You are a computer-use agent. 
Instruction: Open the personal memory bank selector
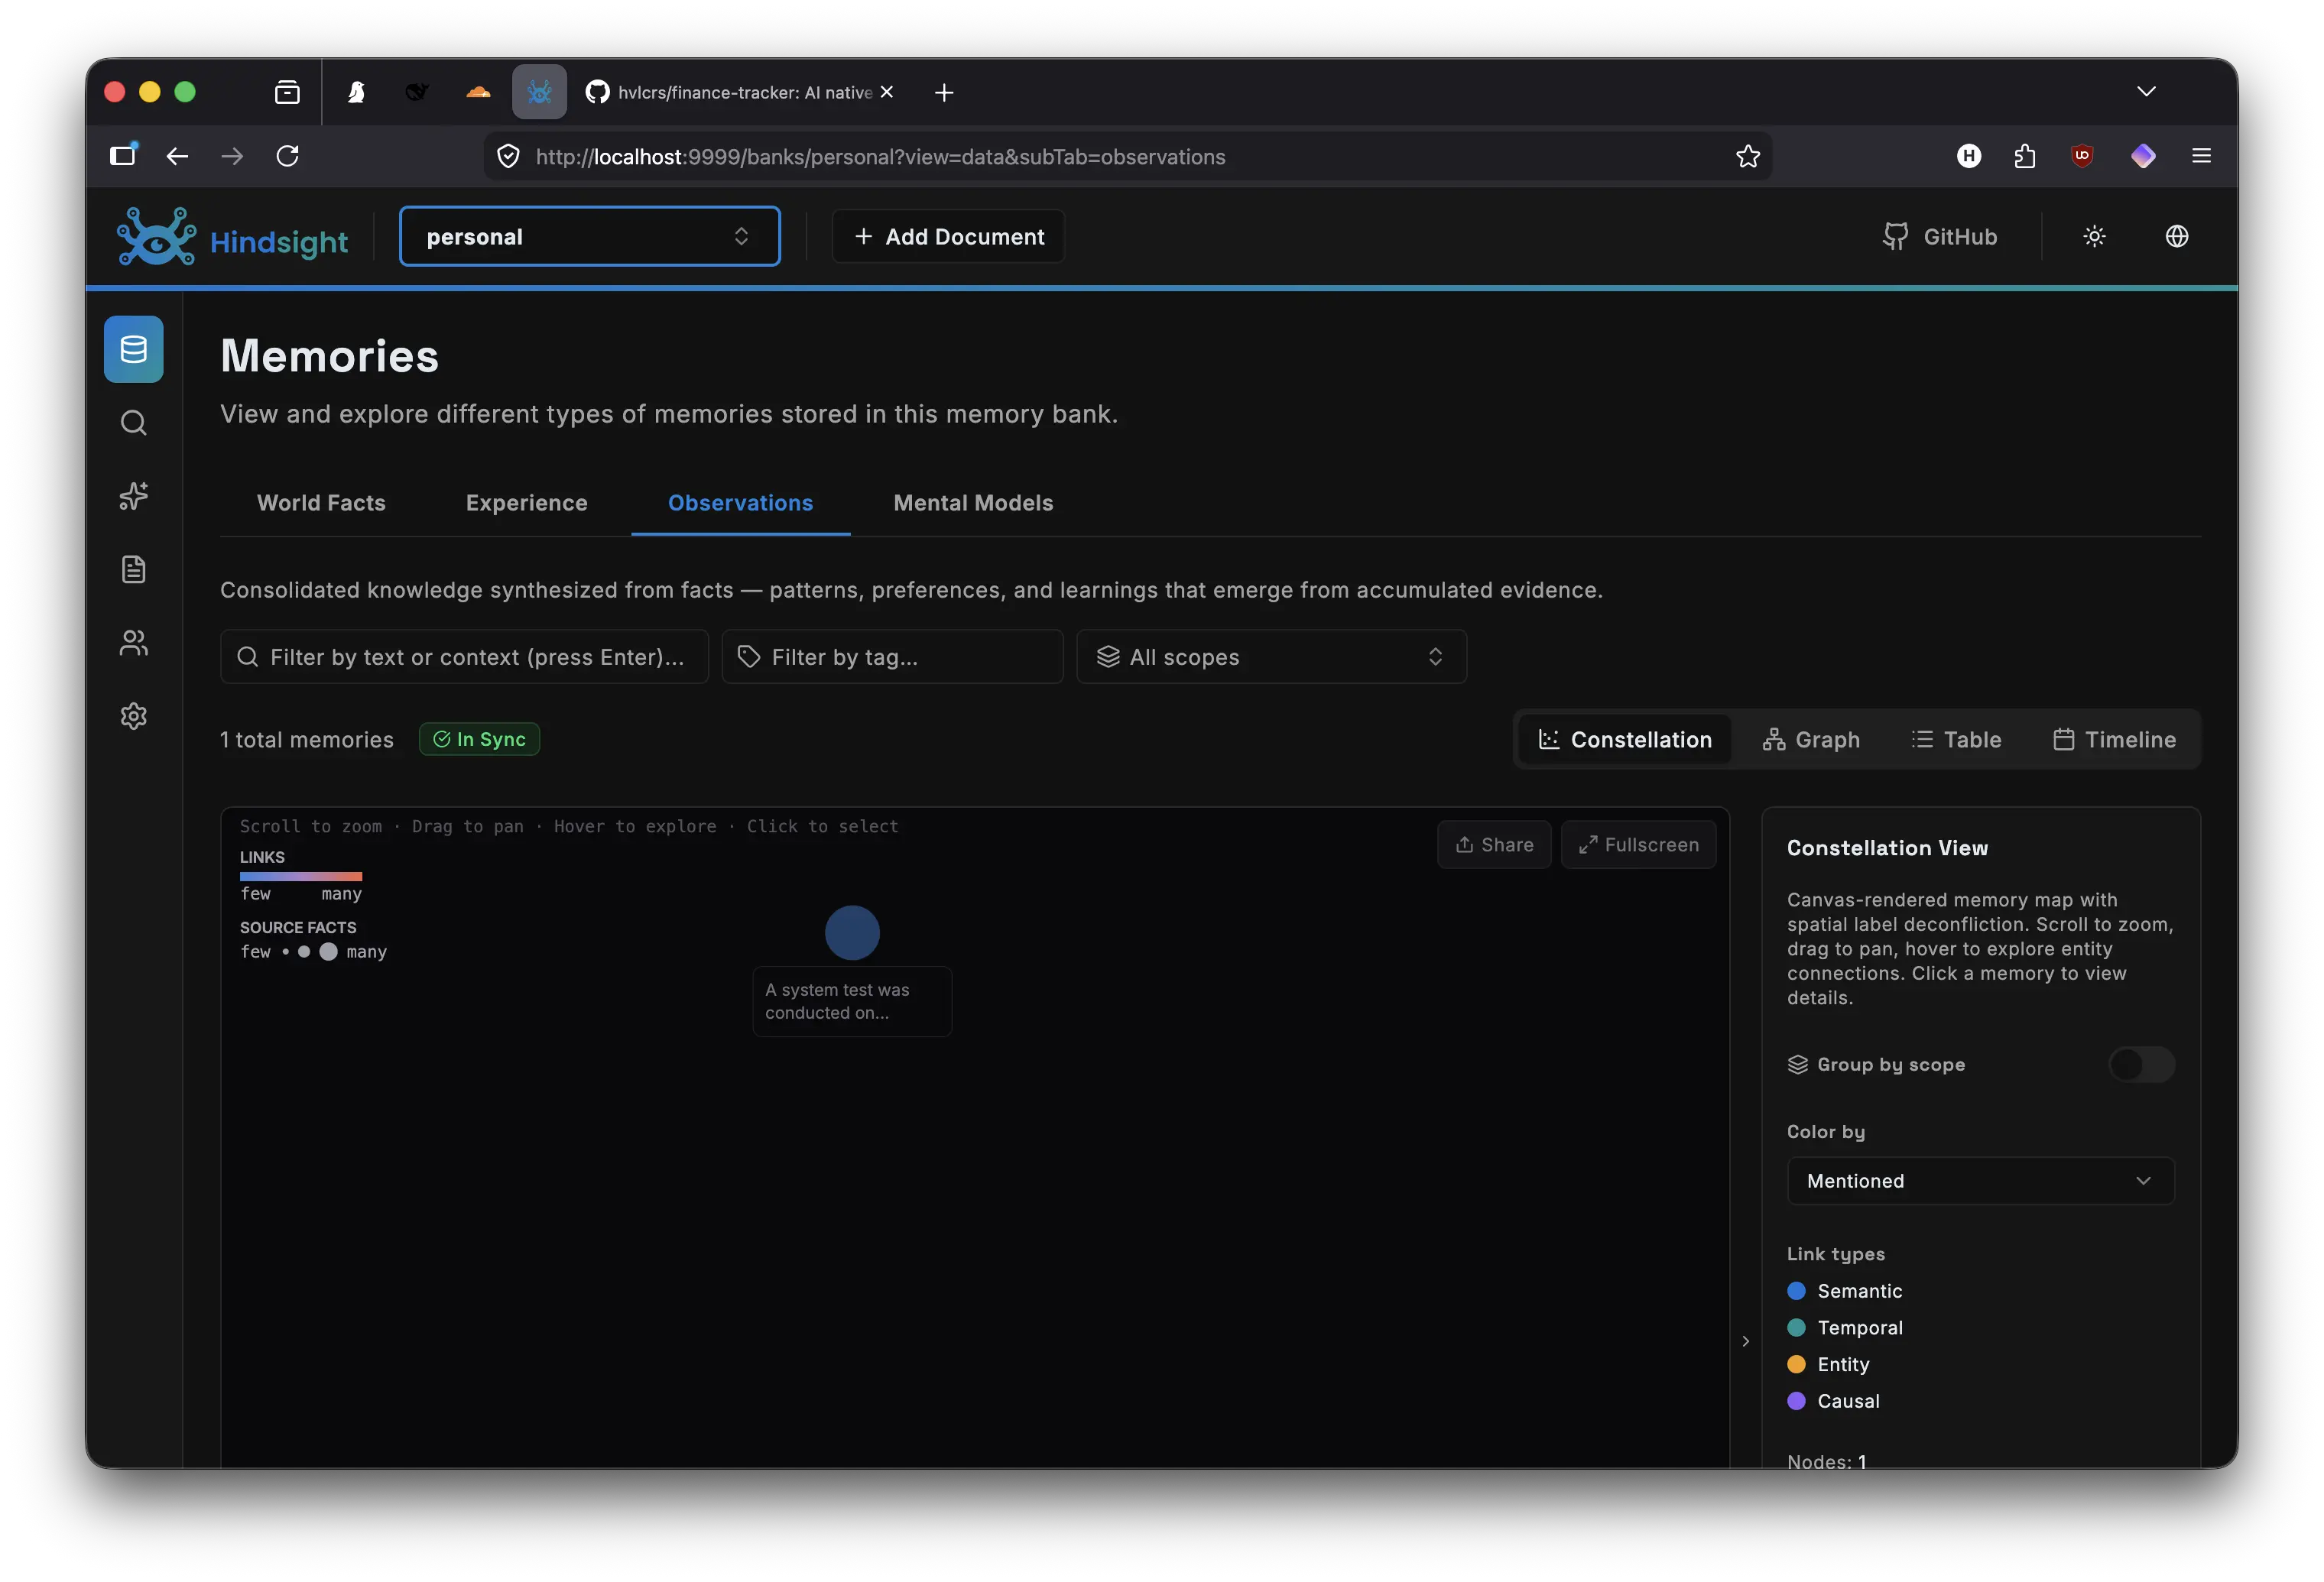click(x=589, y=236)
